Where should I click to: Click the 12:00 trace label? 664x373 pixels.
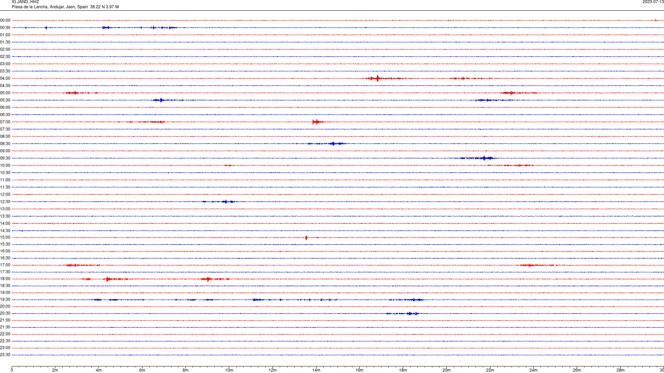pos(5,194)
